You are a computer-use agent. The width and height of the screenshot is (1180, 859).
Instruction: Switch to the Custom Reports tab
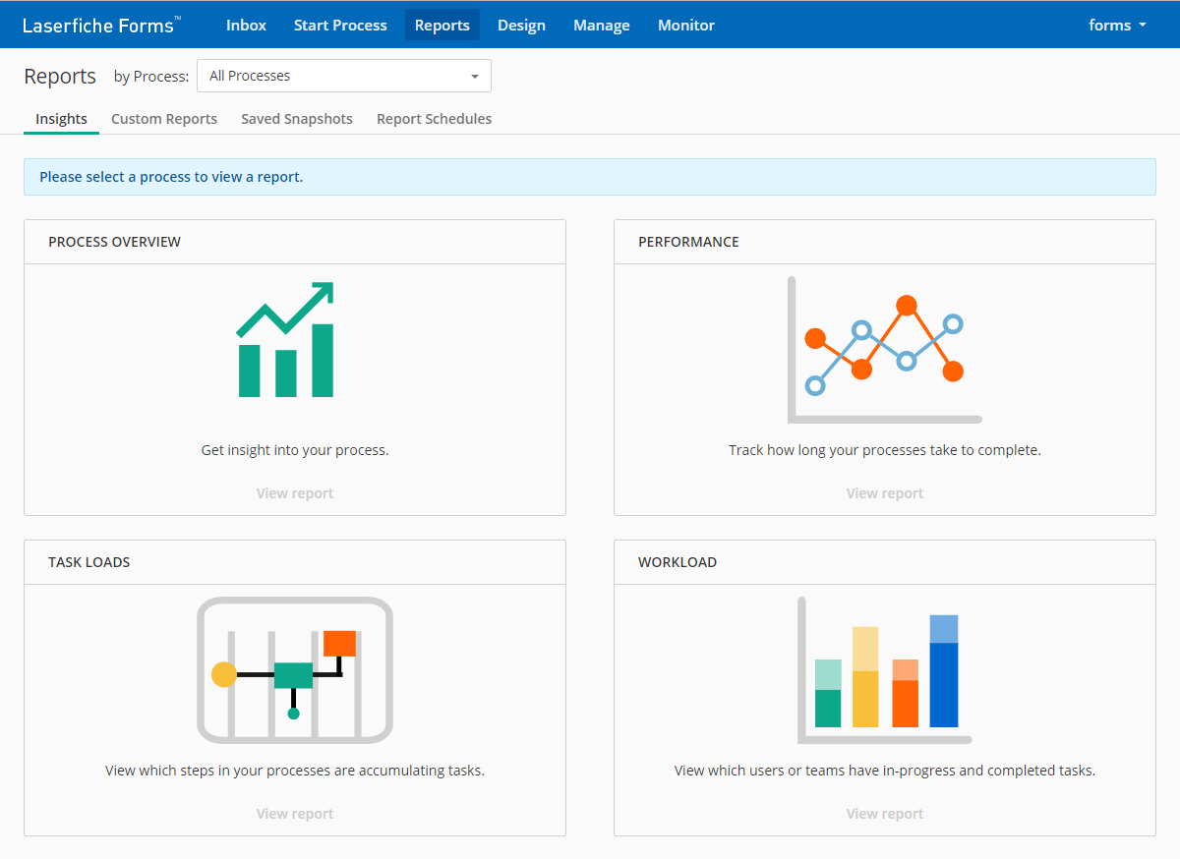point(164,119)
